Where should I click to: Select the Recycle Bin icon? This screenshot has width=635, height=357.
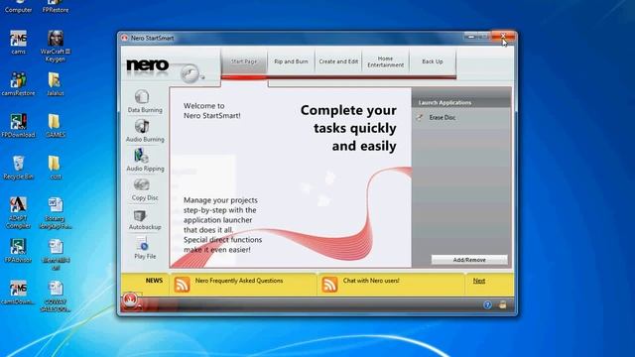pyautogui.click(x=18, y=168)
